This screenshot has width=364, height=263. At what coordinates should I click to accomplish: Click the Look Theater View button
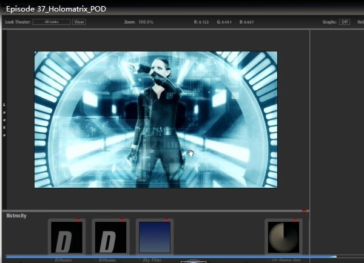pos(79,22)
